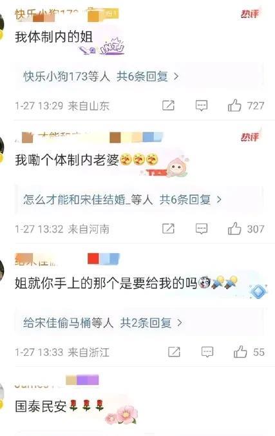275x436 pixels.
Task: Open the 快乐小狗173 username in reply bar
Action: click(x=55, y=76)
